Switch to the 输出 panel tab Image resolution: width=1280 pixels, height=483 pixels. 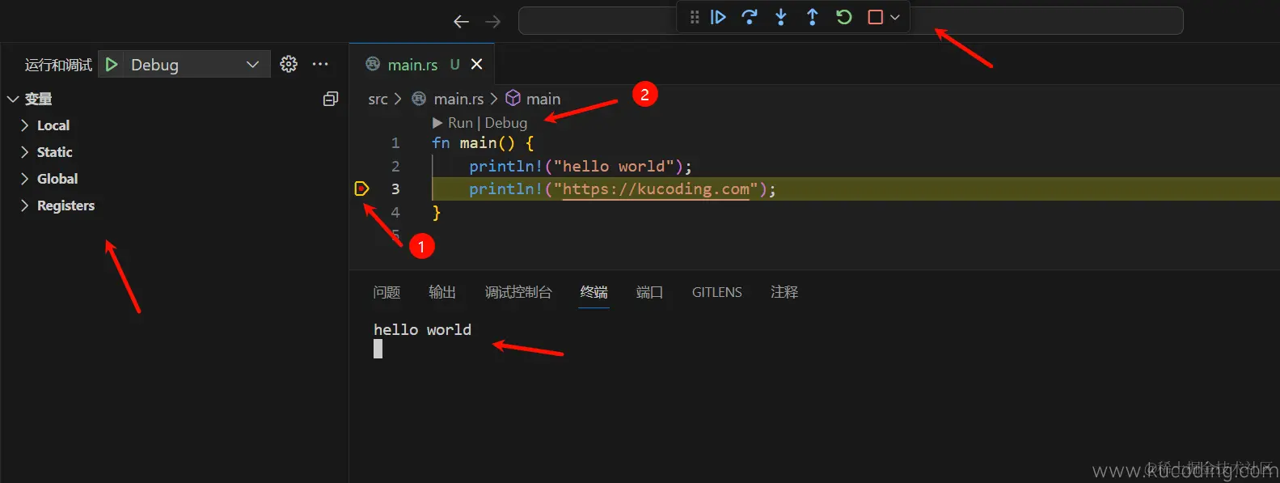(x=442, y=292)
